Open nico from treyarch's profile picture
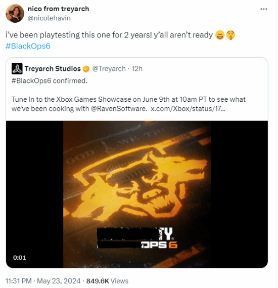Image resolution: width=278 pixels, height=288 pixels. (15, 13)
